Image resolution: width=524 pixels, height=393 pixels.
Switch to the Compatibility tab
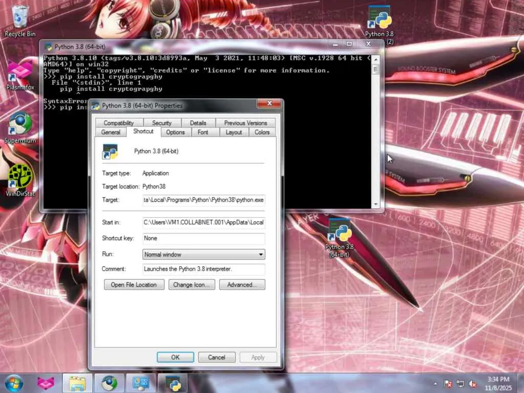click(119, 123)
